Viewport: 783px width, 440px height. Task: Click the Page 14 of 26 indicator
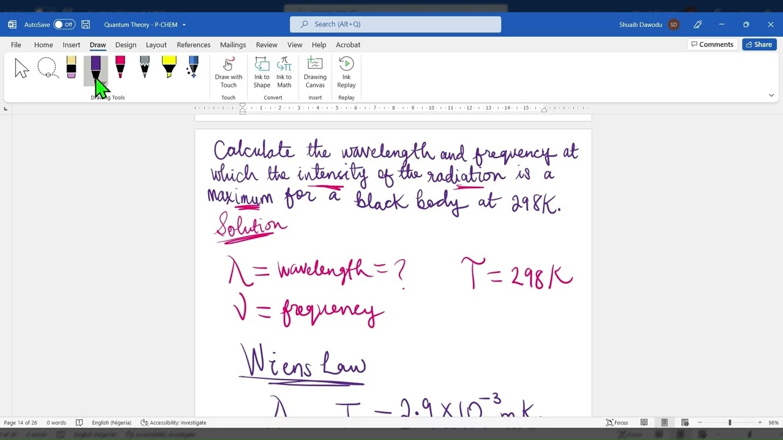[x=20, y=423]
